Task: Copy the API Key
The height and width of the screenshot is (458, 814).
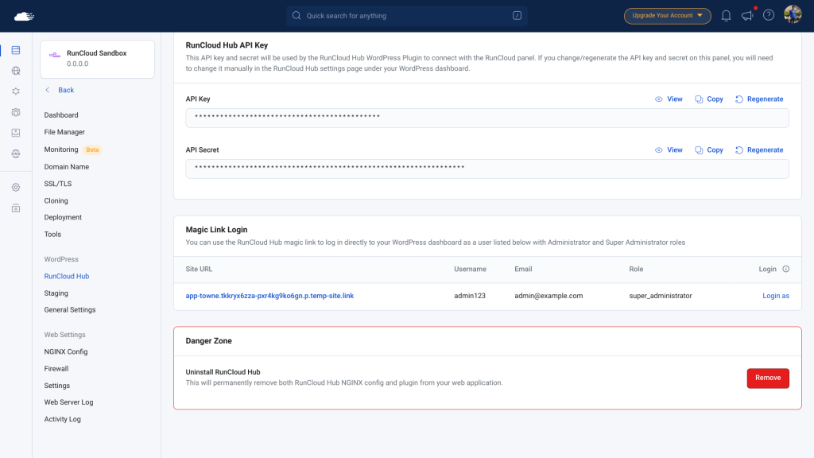Action: pos(709,99)
